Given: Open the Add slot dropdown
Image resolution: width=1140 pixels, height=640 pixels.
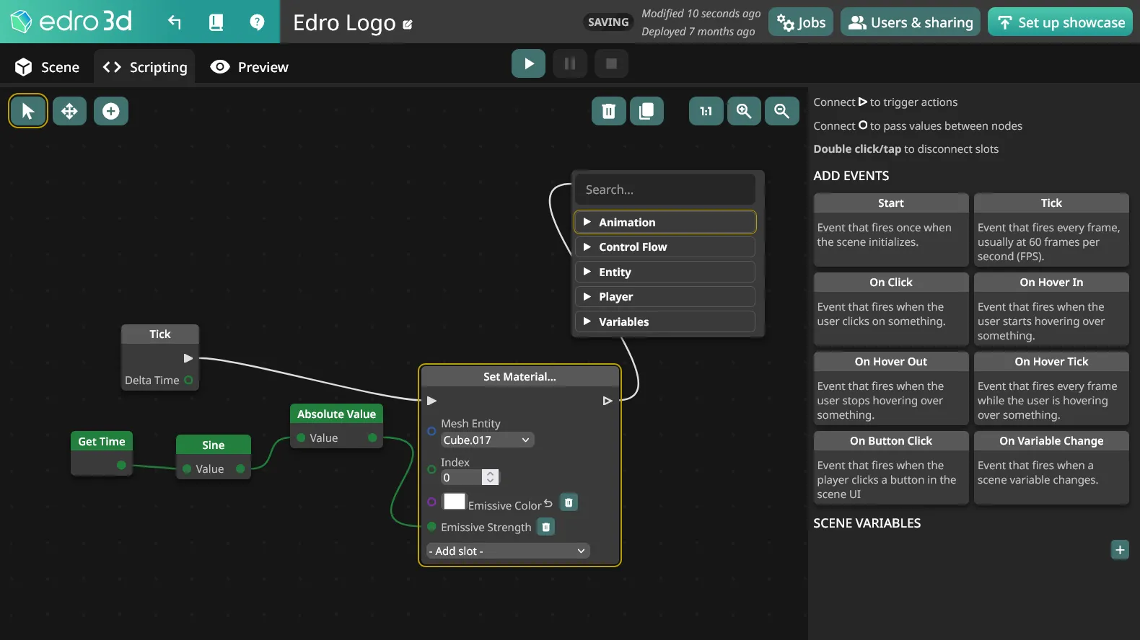Looking at the screenshot, I should (508, 551).
